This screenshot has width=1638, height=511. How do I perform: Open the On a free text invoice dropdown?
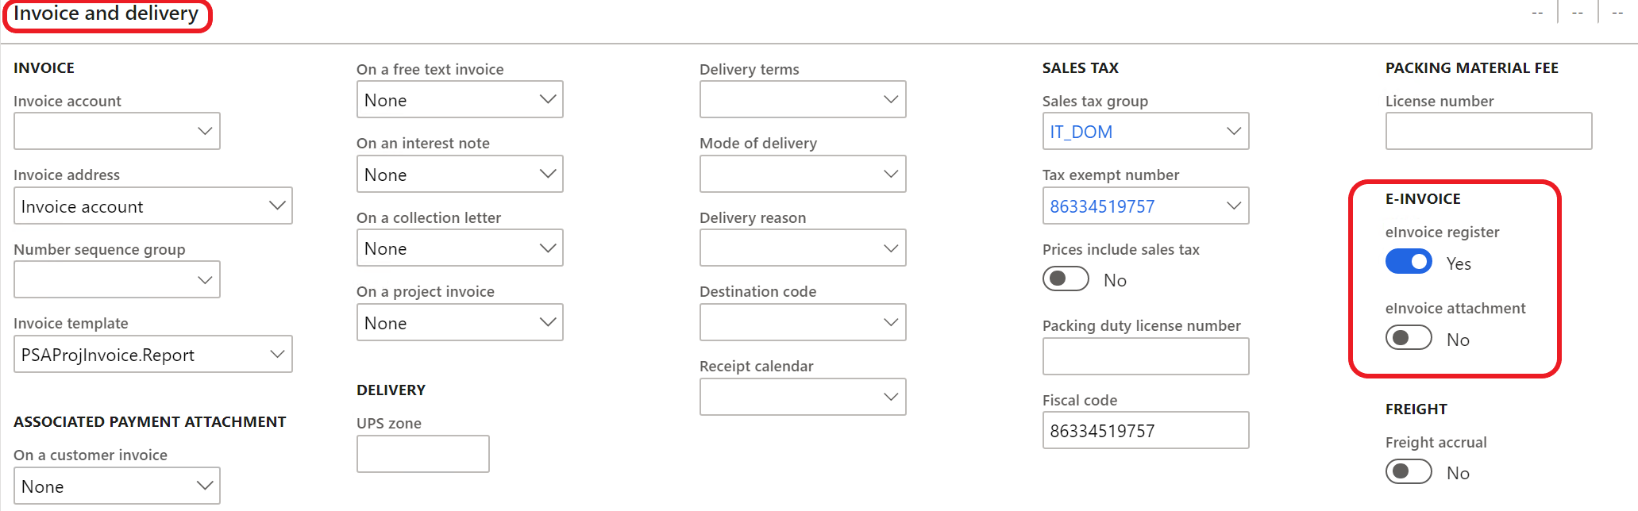coord(547,99)
